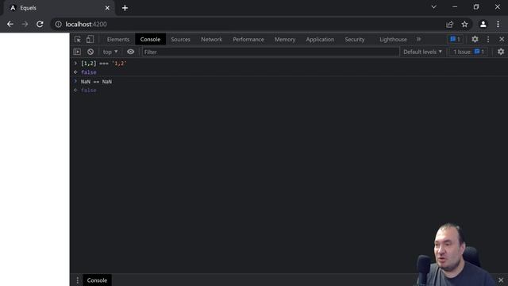Screen dimensions: 508x286
Task: Show console sidebar
Action: coord(77,52)
